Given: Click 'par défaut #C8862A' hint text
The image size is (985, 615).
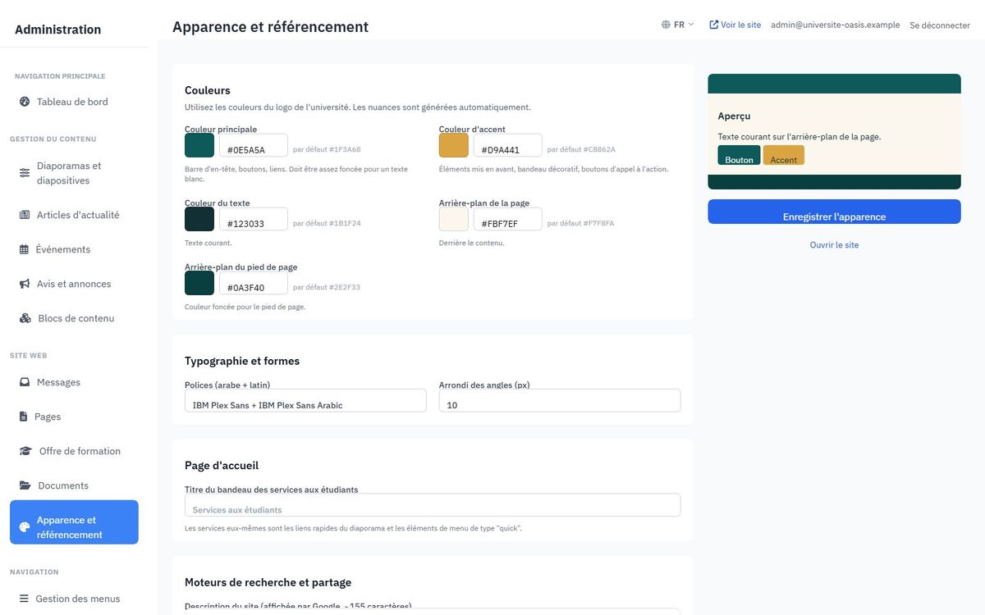Looking at the screenshot, I should pyautogui.click(x=581, y=150).
